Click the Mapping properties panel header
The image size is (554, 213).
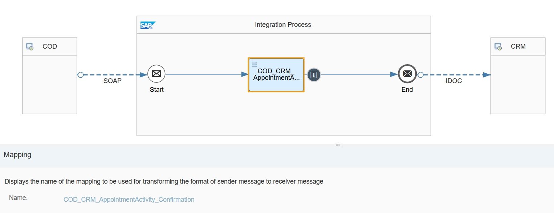pos(17,155)
